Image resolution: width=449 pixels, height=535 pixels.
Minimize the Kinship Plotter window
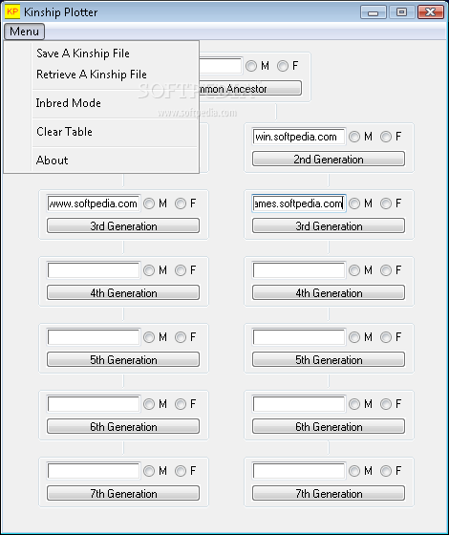(374, 12)
